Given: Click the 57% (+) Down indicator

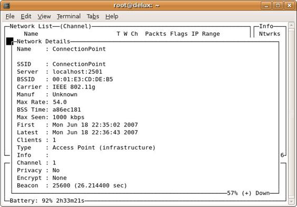Looking at the screenshot, I should [x=248, y=193].
